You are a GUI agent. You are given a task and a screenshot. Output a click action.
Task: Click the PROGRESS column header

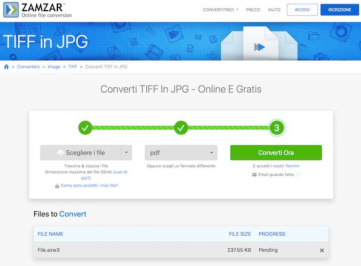click(x=272, y=234)
